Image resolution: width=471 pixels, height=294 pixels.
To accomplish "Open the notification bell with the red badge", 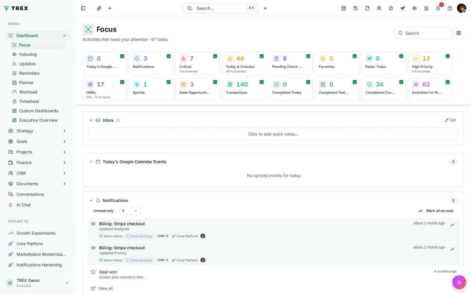I will (x=438, y=8).
